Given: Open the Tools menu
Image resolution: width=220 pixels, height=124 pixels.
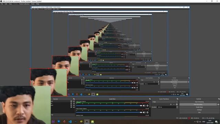Looking at the screenshot, I should [x=33, y=4].
